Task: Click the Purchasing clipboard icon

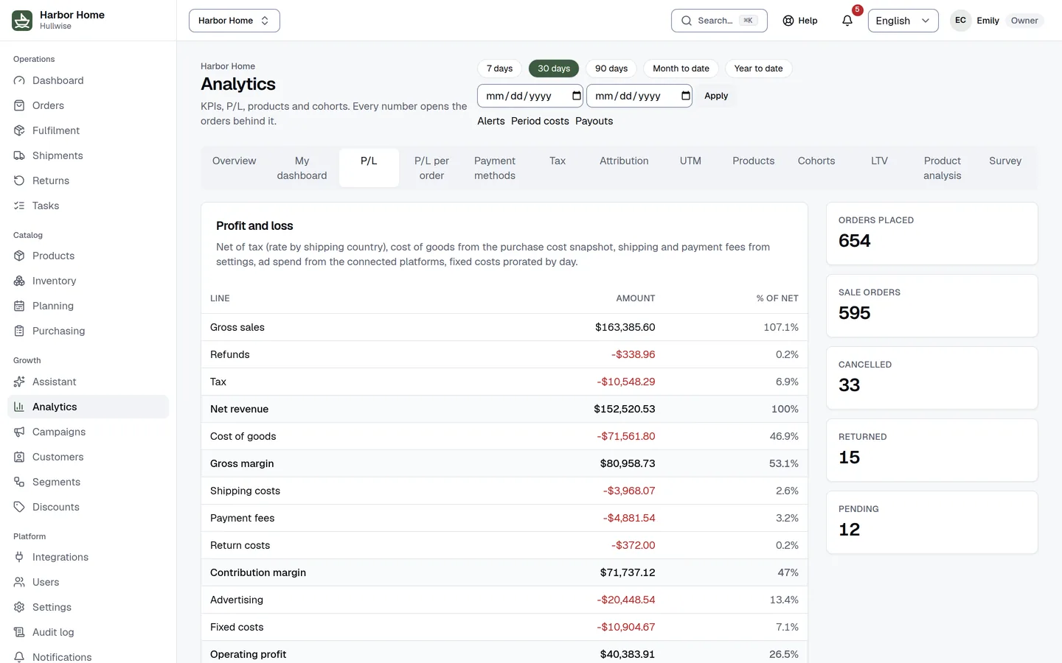Action: (19, 331)
